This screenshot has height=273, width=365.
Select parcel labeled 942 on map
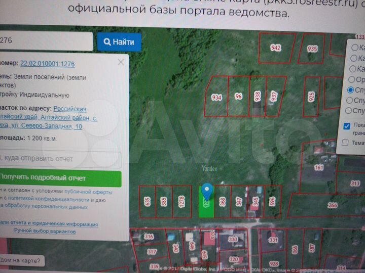[x=276, y=48]
